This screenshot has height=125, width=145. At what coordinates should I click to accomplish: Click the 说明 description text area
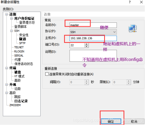coord(93,56)
